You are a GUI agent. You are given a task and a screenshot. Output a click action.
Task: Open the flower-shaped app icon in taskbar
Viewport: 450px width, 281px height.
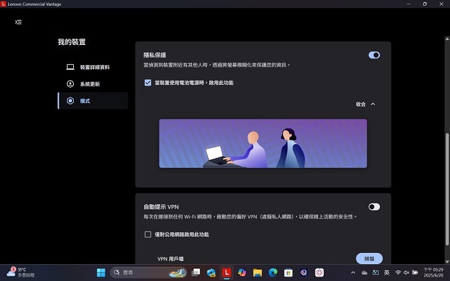pos(319,272)
